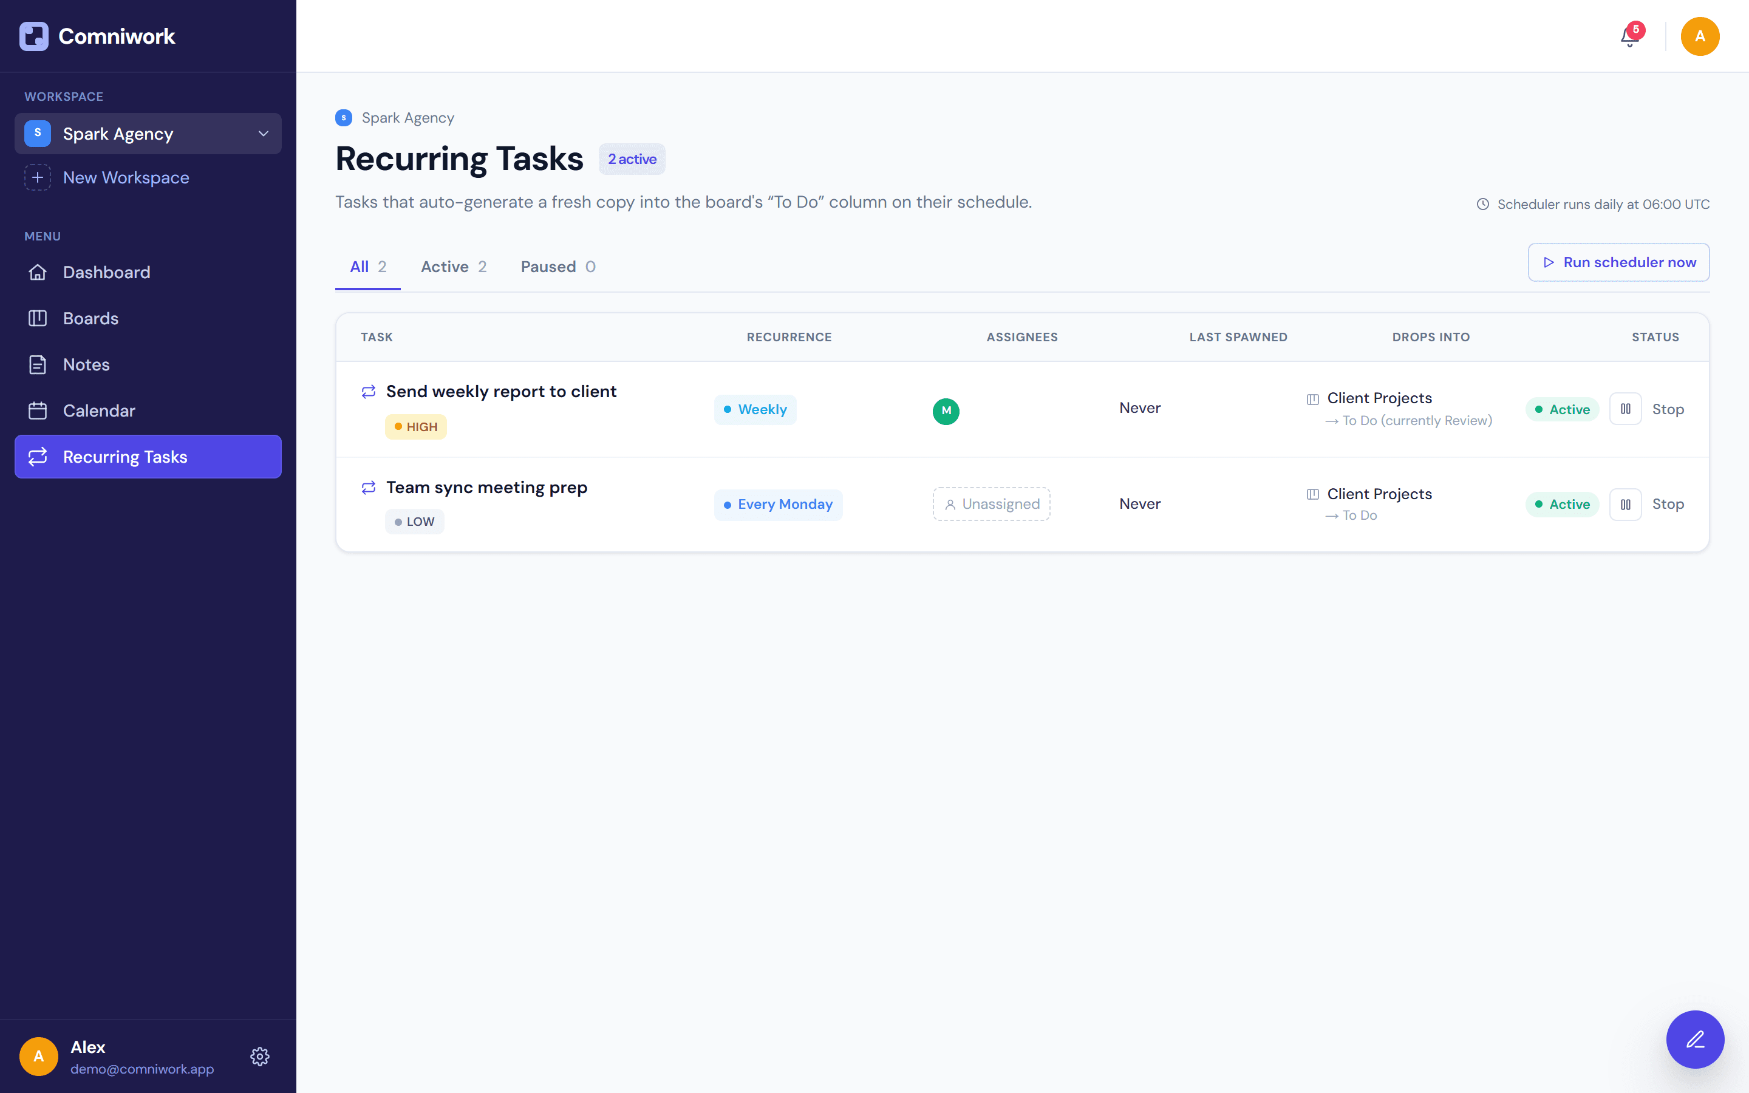The width and height of the screenshot is (1749, 1093).
Task: Switch to the Paused tab
Action: click(558, 267)
